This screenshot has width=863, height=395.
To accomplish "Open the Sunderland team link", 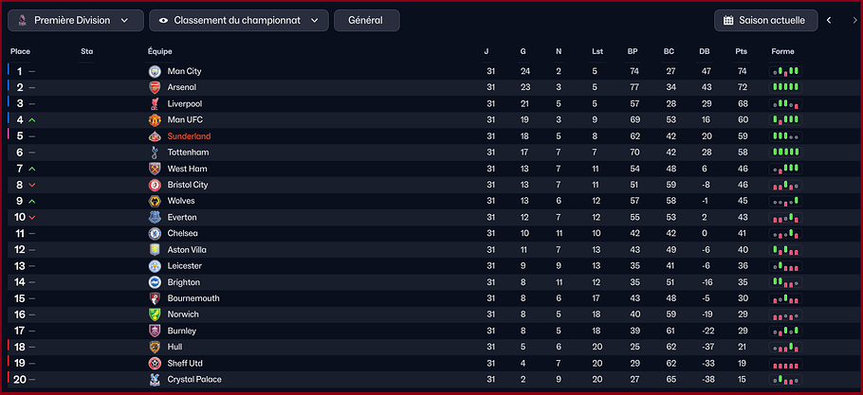I will (189, 136).
